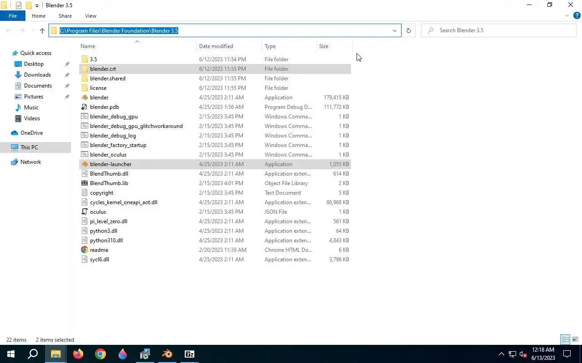Screen dimensions: 582x363
Task: Open Documents in navigation pane
Action: tap(38, 86)
